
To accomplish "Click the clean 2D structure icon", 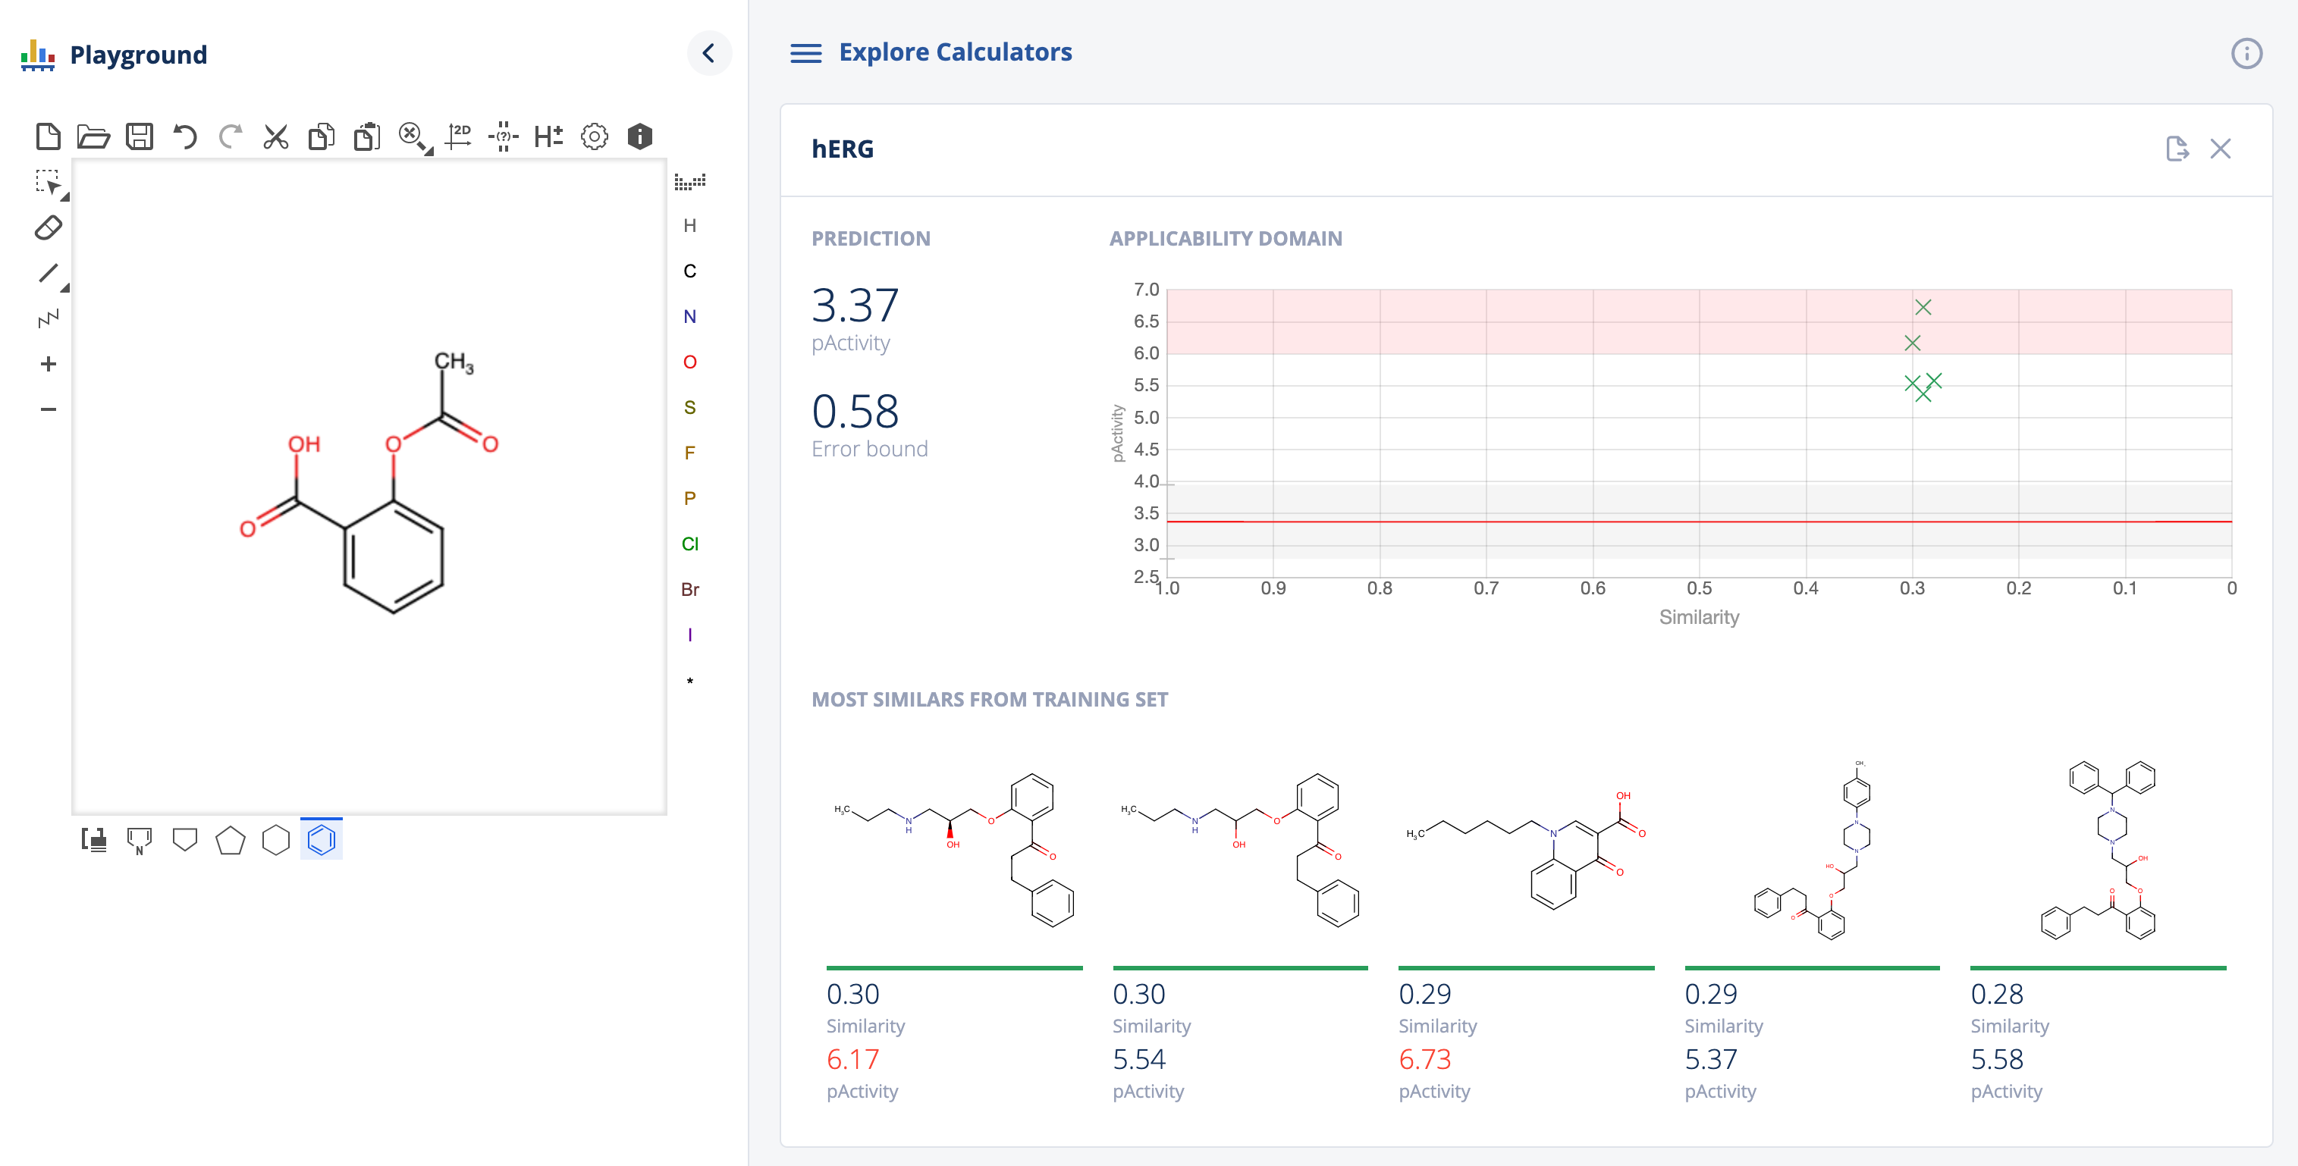I will point(459,136).
